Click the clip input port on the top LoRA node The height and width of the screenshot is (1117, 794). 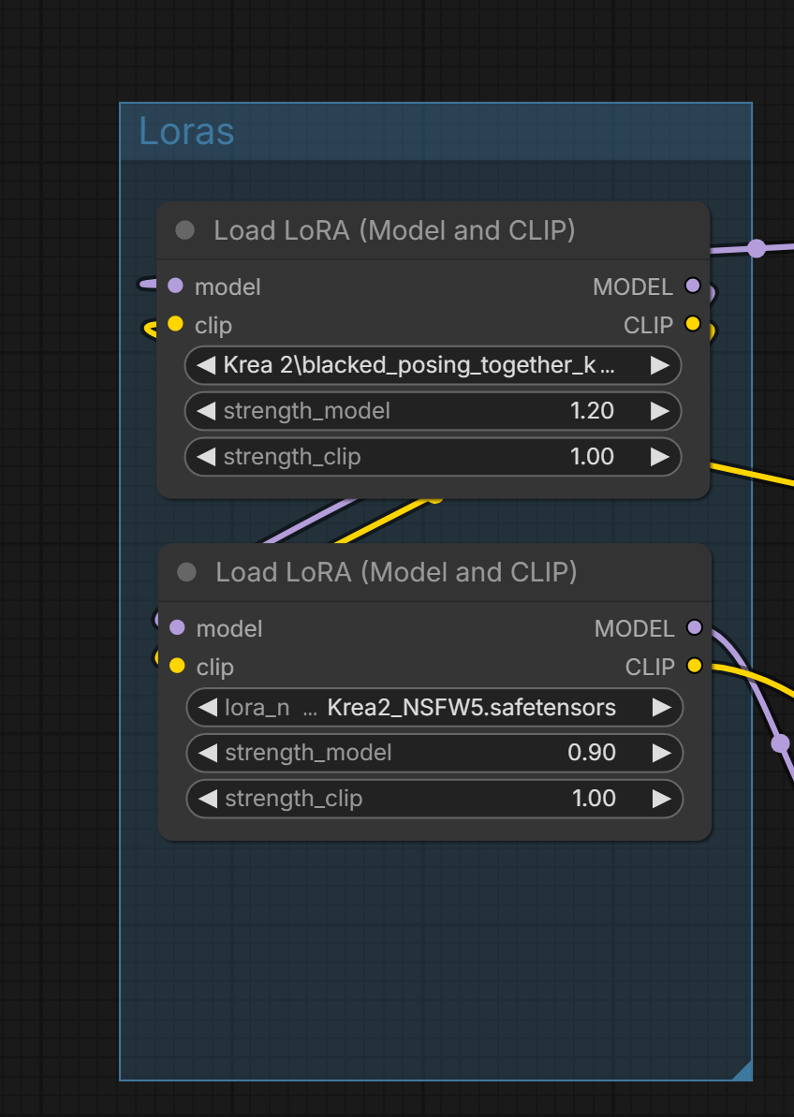pyautogui.click(x=176, y=324)
